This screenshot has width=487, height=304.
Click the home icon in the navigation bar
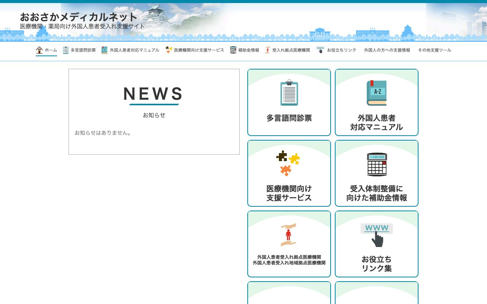point(40,50)
